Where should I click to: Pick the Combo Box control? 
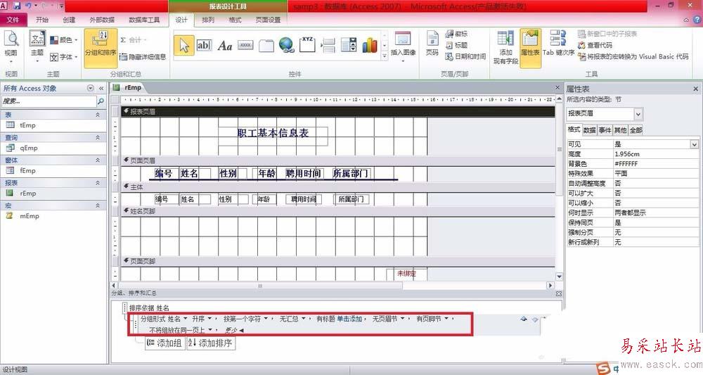(x=349, y=45)
